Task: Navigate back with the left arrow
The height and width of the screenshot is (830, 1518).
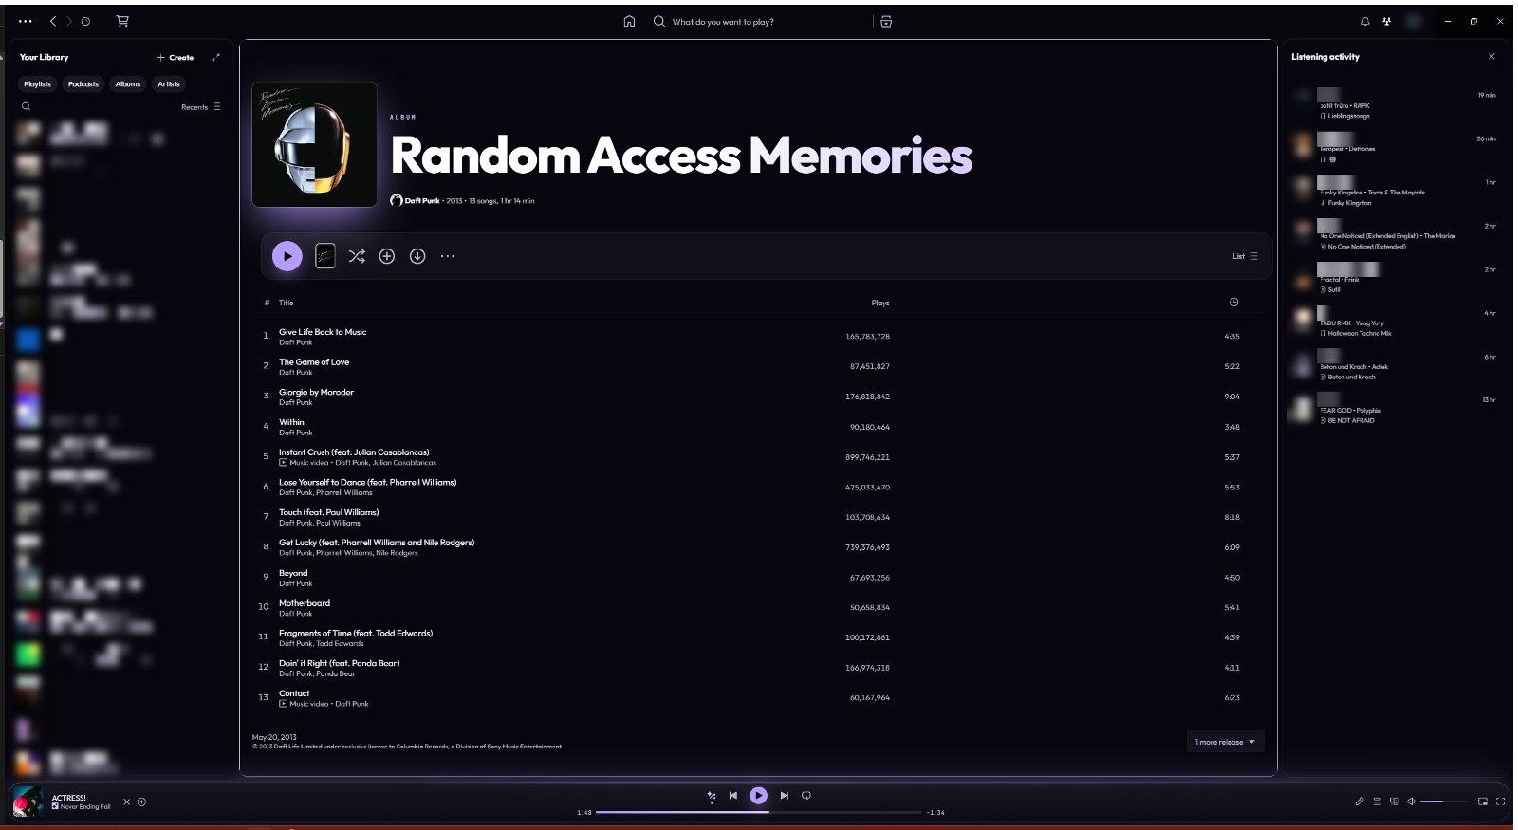Action: [x=53, y=21]
